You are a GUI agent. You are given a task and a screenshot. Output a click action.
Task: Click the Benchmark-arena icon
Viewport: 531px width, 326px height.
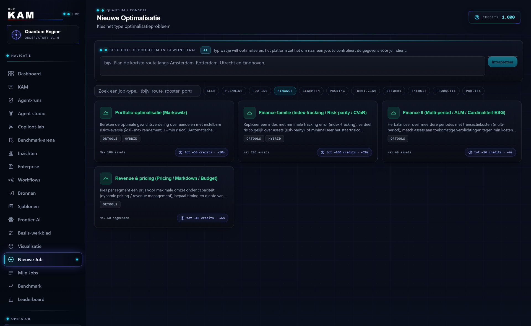11,140
